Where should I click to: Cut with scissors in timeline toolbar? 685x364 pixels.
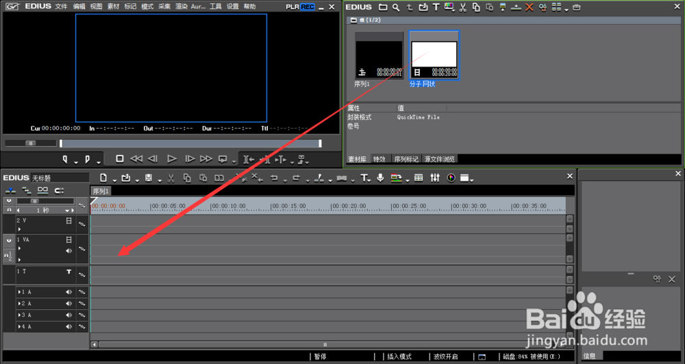click(x=171, y=178)
